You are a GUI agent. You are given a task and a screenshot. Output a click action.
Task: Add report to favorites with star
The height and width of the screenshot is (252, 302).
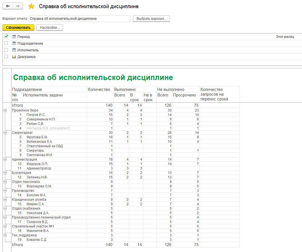point(31,7)
